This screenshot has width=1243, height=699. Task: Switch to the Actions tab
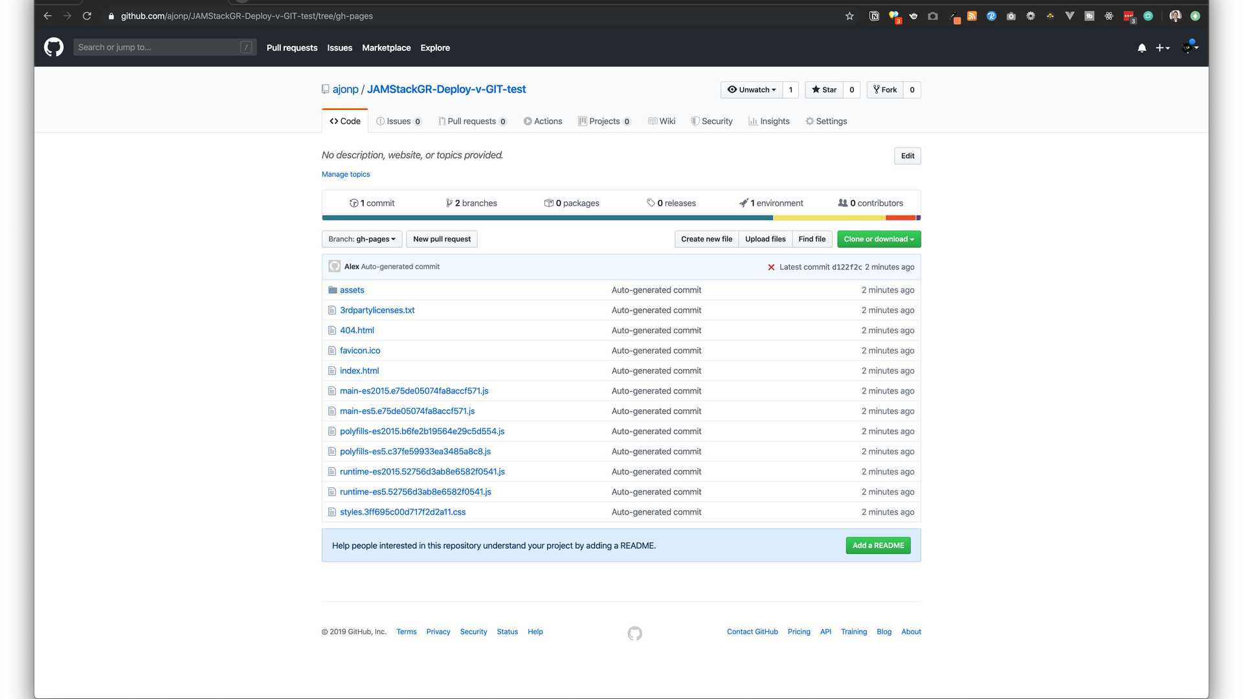click(543, 121)
